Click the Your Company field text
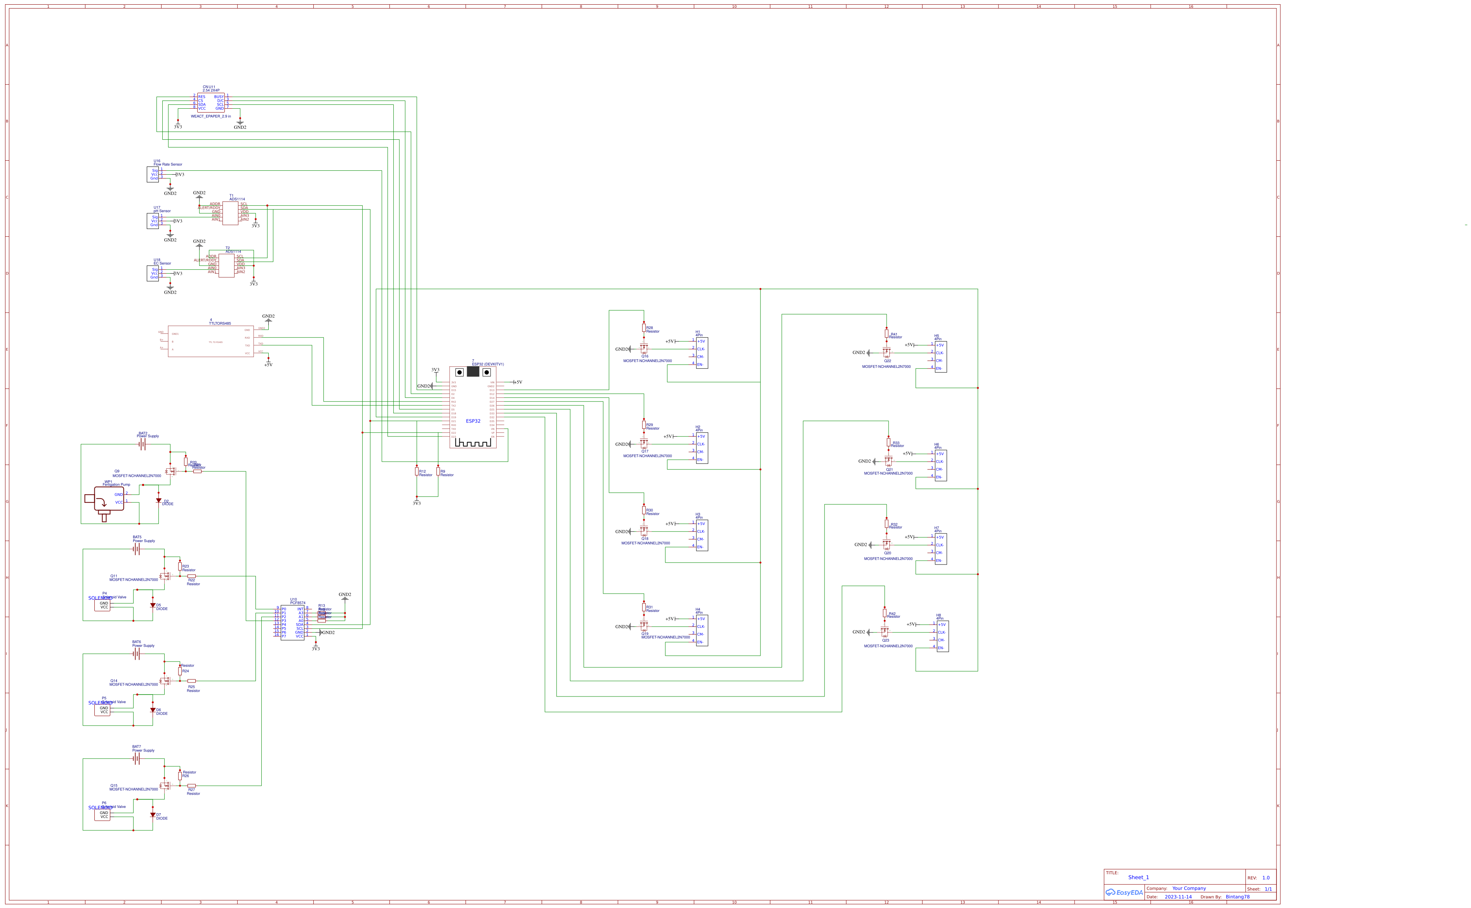Screen dimensions: 1471x908 coord(1189,888)
